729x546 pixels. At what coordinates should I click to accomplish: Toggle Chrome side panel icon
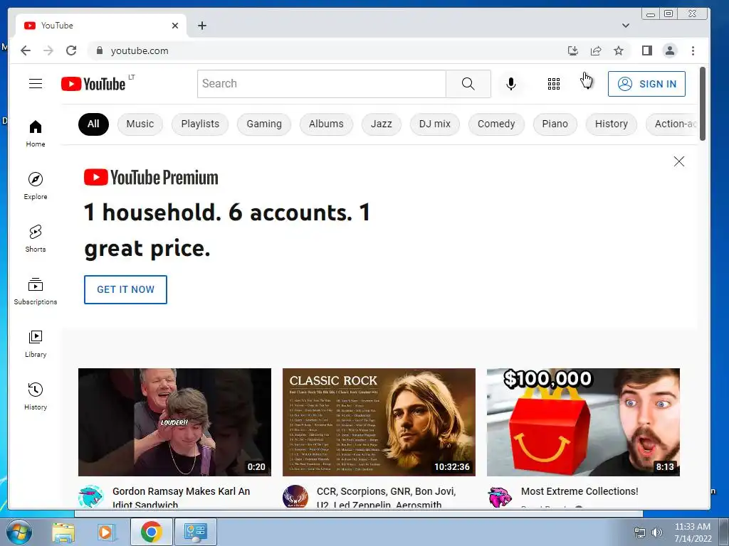pos(646,50)
